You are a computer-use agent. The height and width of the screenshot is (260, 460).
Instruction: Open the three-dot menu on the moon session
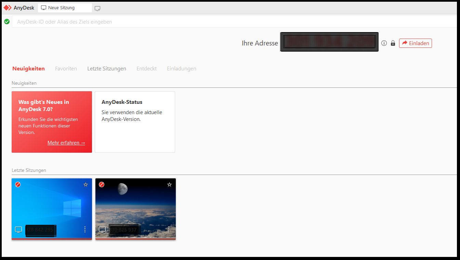point(169,230)
